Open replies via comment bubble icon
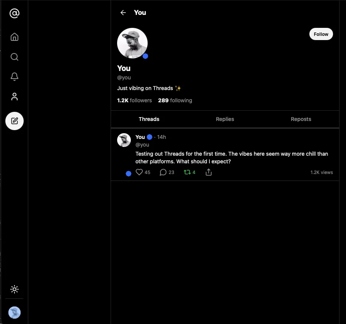 (x=163, y=172)
